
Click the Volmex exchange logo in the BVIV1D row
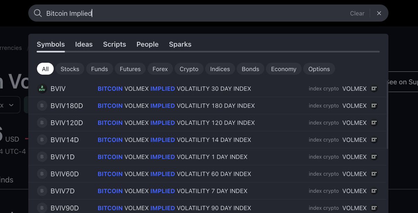click(x=374, y=157)
